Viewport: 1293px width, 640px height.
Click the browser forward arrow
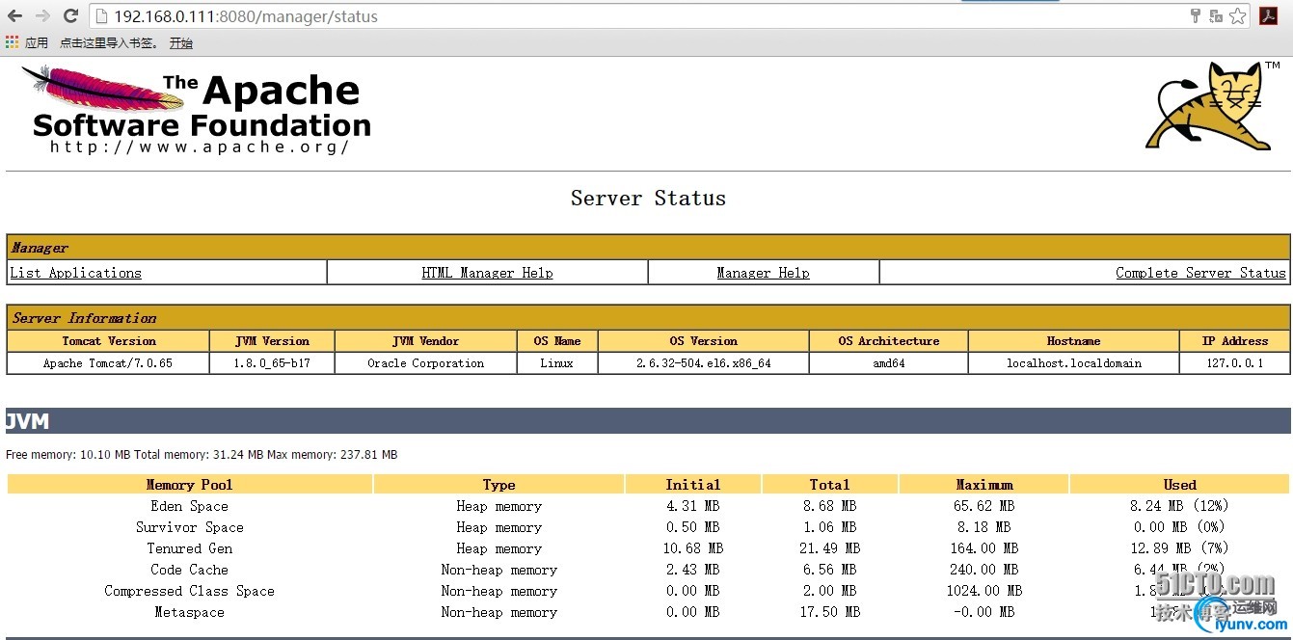pyautogui.click(x=42, y=16)
